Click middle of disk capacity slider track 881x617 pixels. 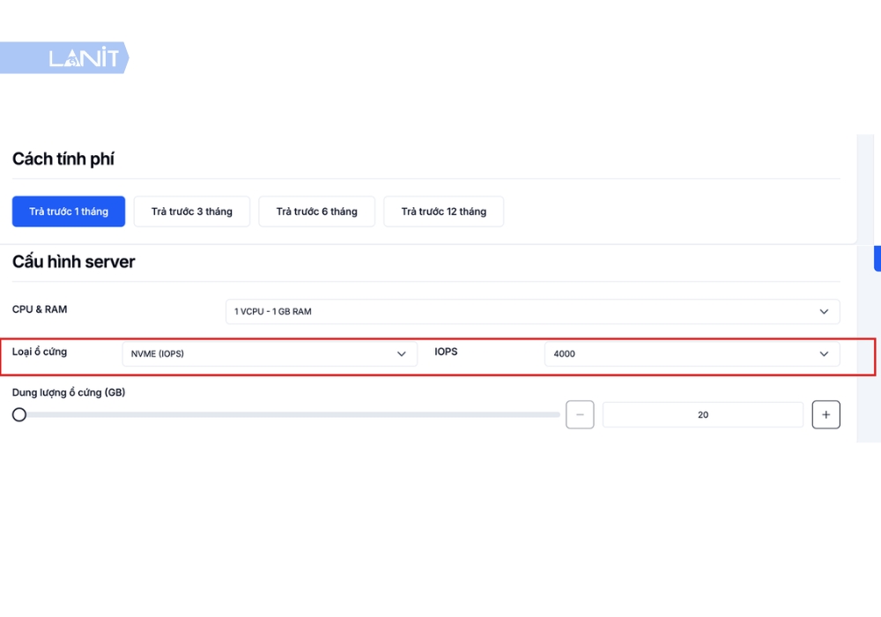[286, 414]
